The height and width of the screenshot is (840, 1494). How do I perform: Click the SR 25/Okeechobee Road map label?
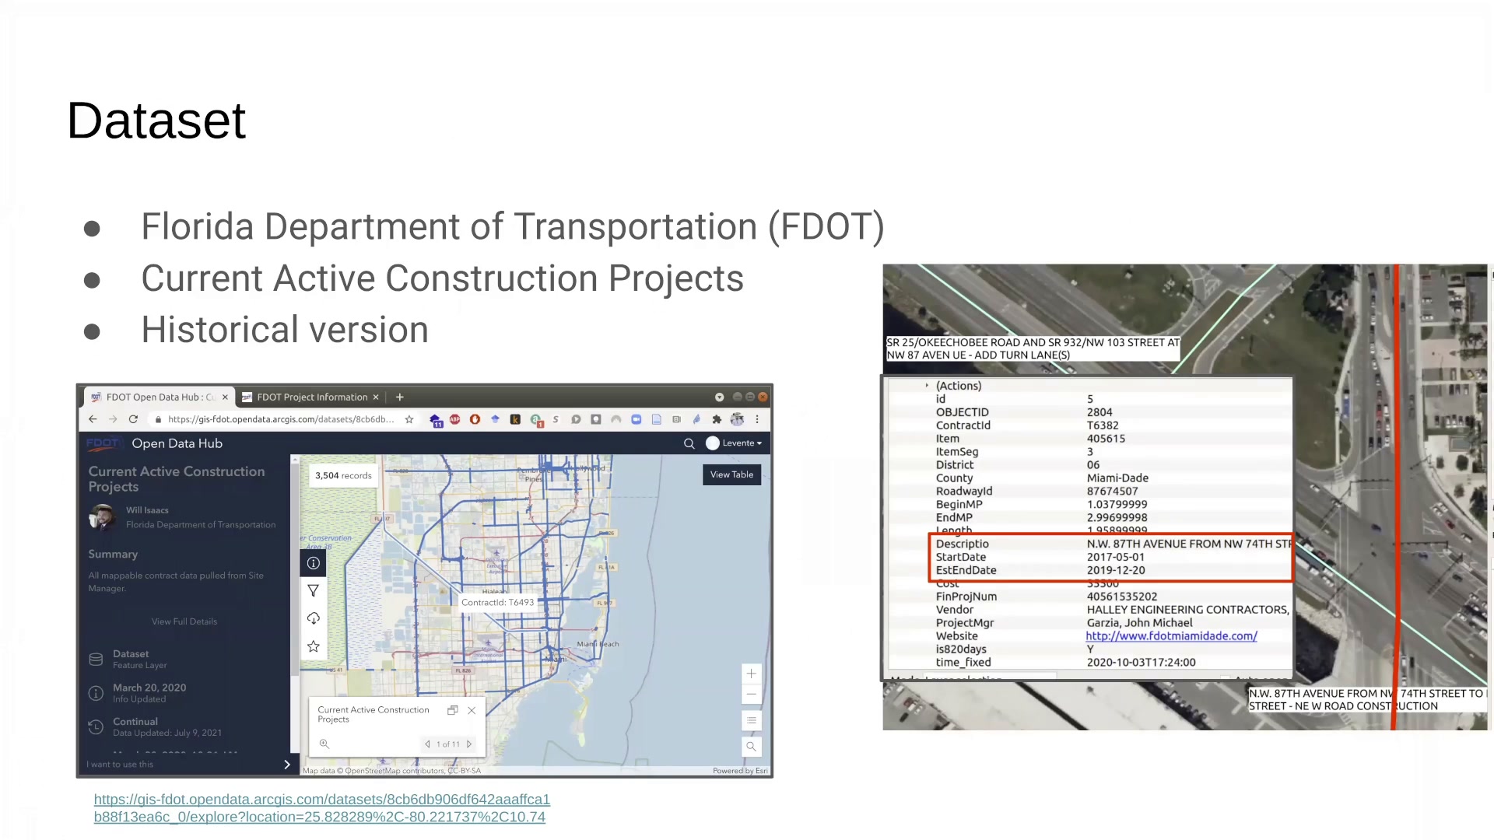(1033, 348)
